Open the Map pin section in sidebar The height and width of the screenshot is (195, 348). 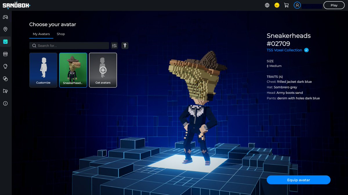tap(5, 29)
